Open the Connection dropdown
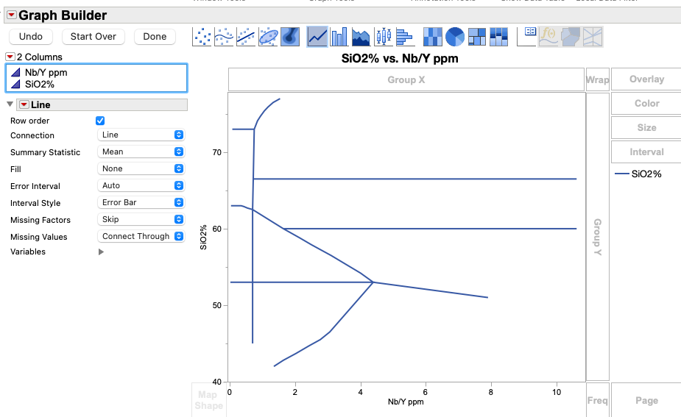 click(141, 135)
